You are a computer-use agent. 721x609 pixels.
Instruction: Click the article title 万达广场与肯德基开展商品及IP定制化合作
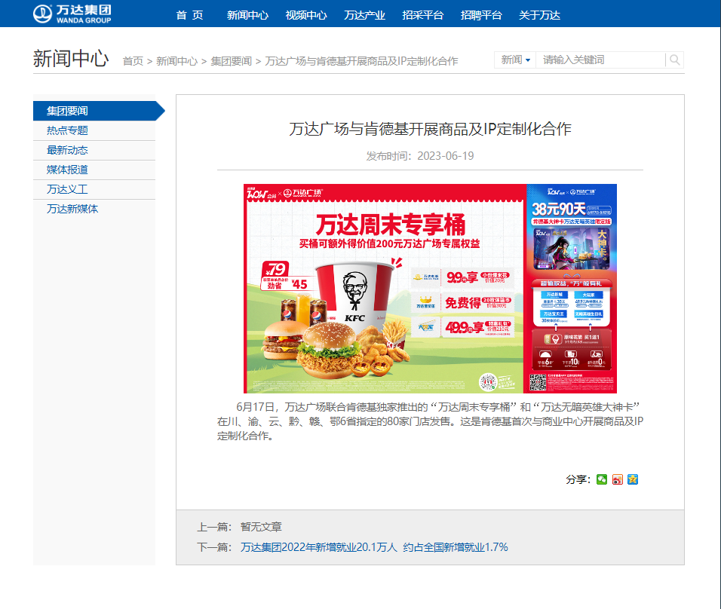(430, 129)
